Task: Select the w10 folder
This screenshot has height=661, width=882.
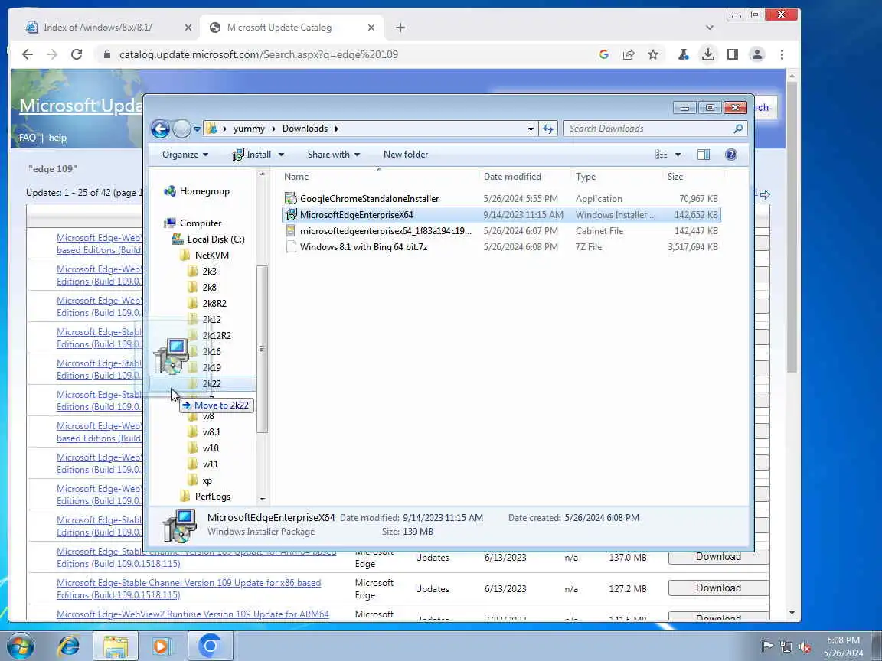Action: pyautogui.click(x=211, y=448)
